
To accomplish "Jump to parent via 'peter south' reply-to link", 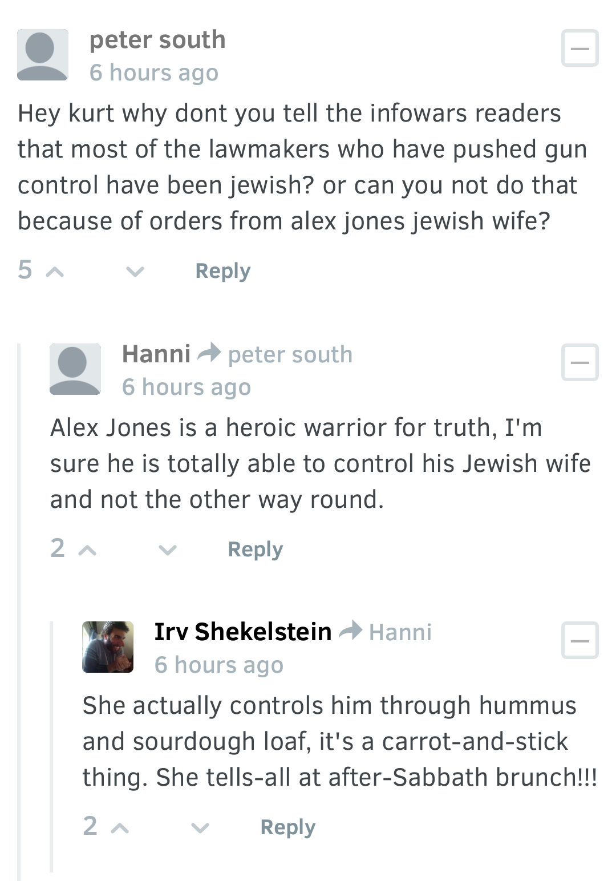I will [x=290, y=355].
